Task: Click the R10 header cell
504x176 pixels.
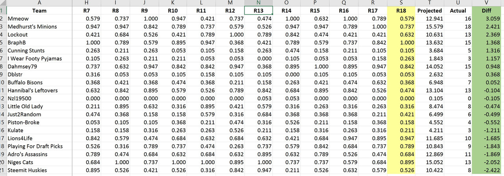Action: pyautogui.click(x=172, y=11)
